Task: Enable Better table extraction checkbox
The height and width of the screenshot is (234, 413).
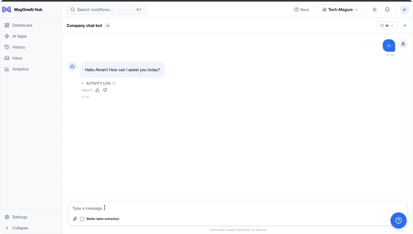Action: point(82,219)
